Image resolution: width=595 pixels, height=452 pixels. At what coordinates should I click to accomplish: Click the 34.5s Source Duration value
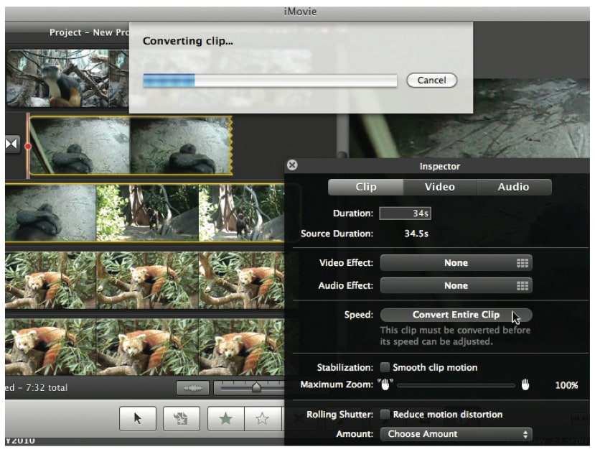[x=416, y=234]
